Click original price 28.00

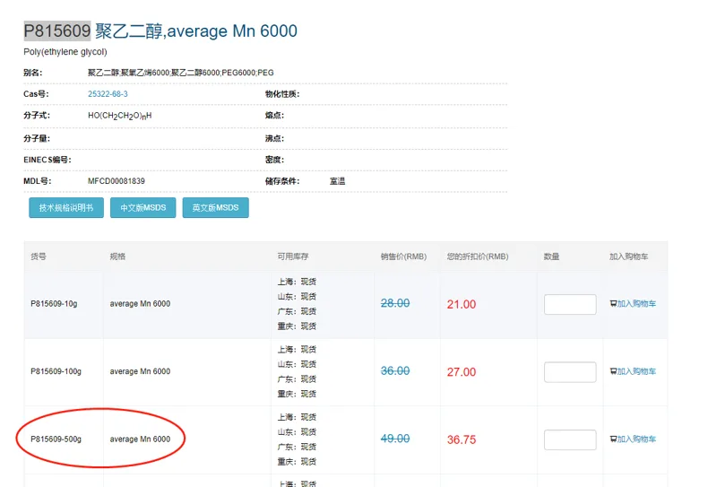pos(395,303)
